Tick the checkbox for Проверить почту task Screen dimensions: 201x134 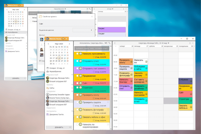coord(77,95)
